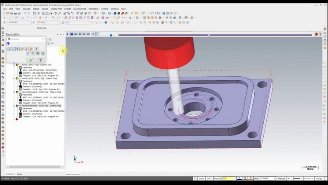Select 3 - Pocket (Standard) operation
This screenshot has width=328, height=185.
[x=40, y=92]
